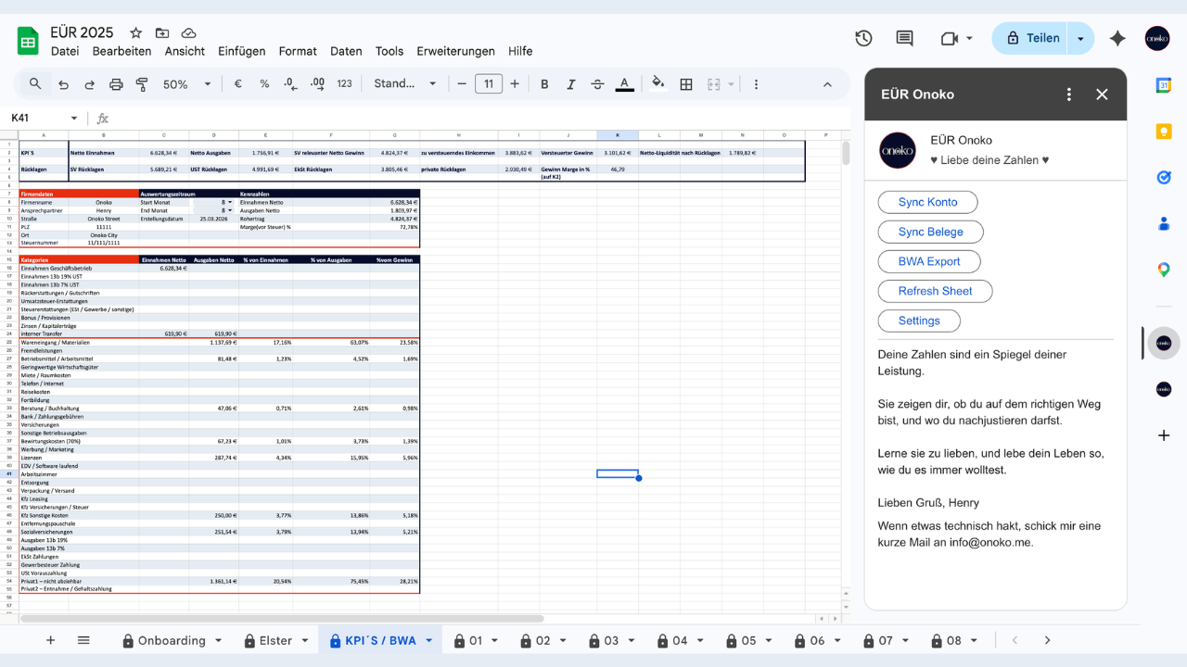Toggle italic formatting
This screenshot has width=1187, height=667.
[570, 84]
